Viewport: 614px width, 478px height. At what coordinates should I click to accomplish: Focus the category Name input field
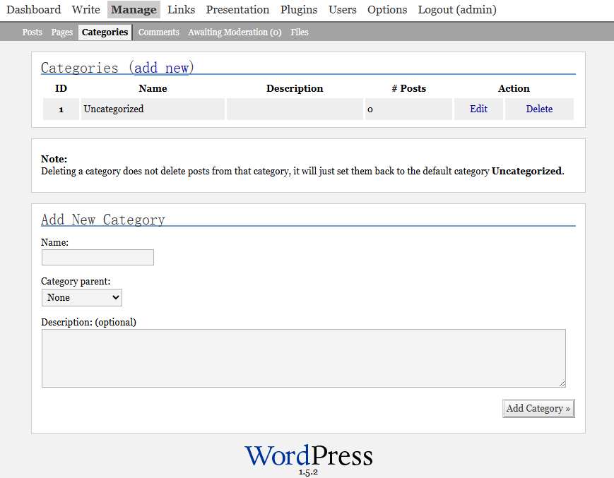pos(98,258)
